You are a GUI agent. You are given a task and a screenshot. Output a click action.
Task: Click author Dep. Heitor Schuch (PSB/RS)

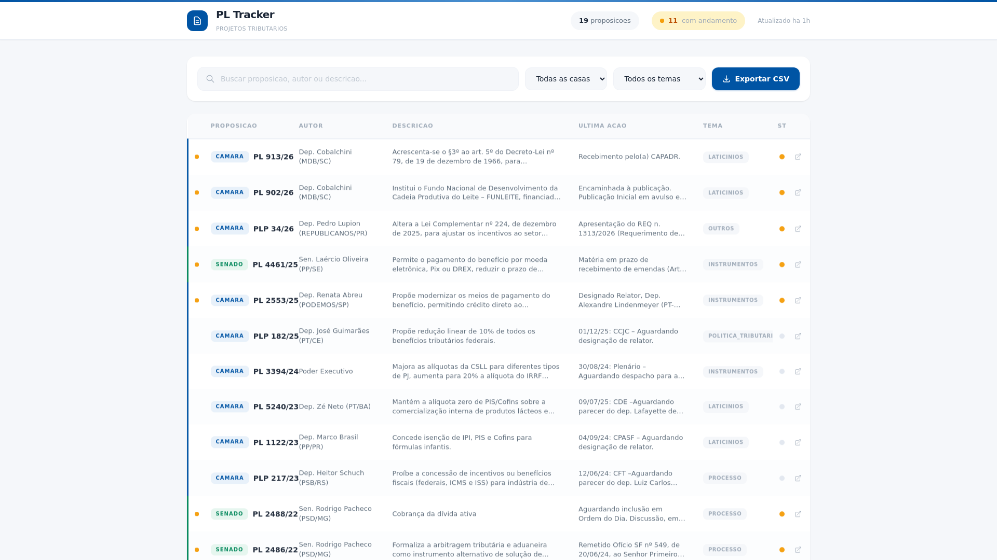[331, 478]
